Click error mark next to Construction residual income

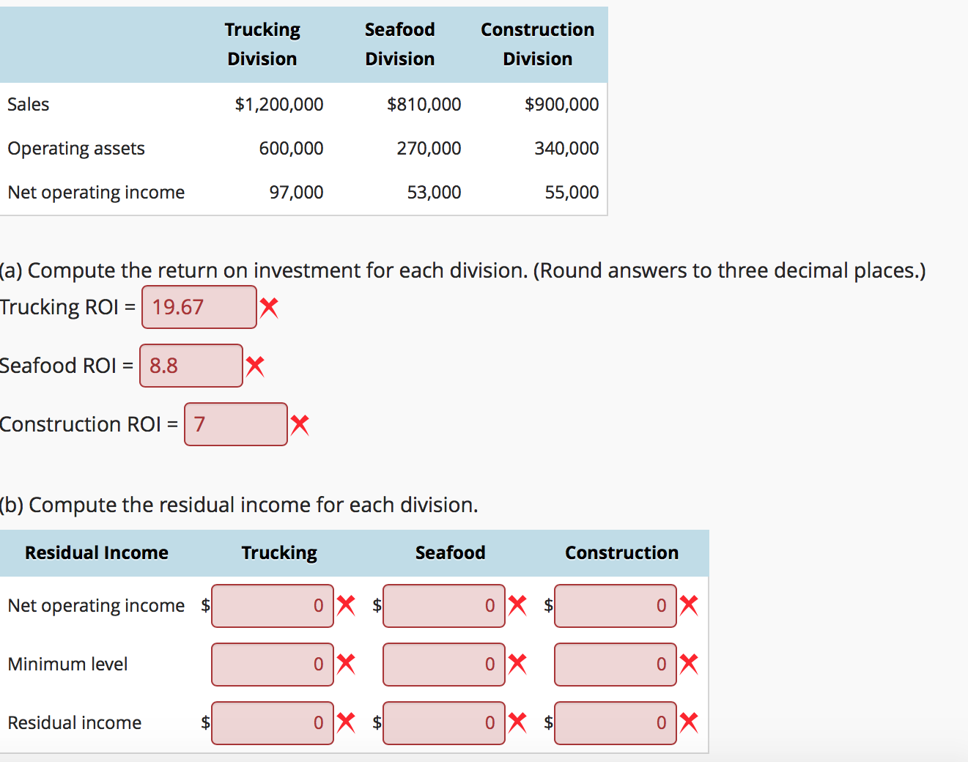(x=689, y=722)
